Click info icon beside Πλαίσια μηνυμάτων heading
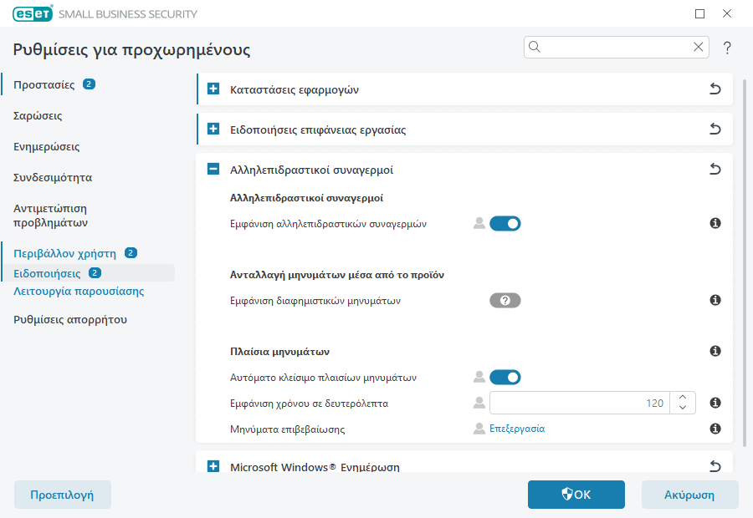753x518 pixels. (x=715, y=352)
